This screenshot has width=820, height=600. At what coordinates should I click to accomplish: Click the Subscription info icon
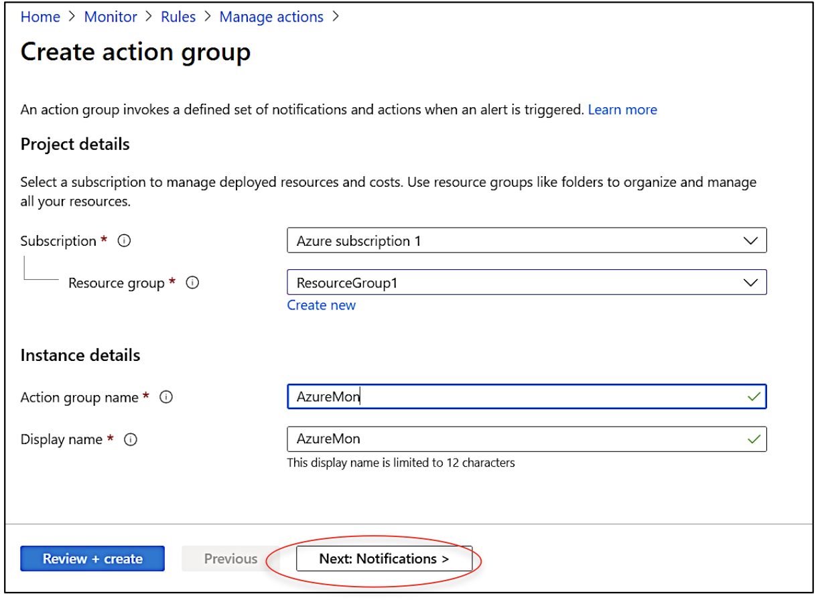[124, 241]
